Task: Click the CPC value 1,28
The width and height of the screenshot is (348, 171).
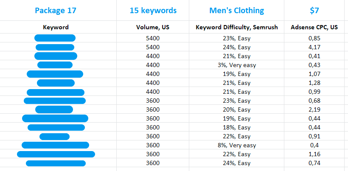Action: click(x=314, y=83)
